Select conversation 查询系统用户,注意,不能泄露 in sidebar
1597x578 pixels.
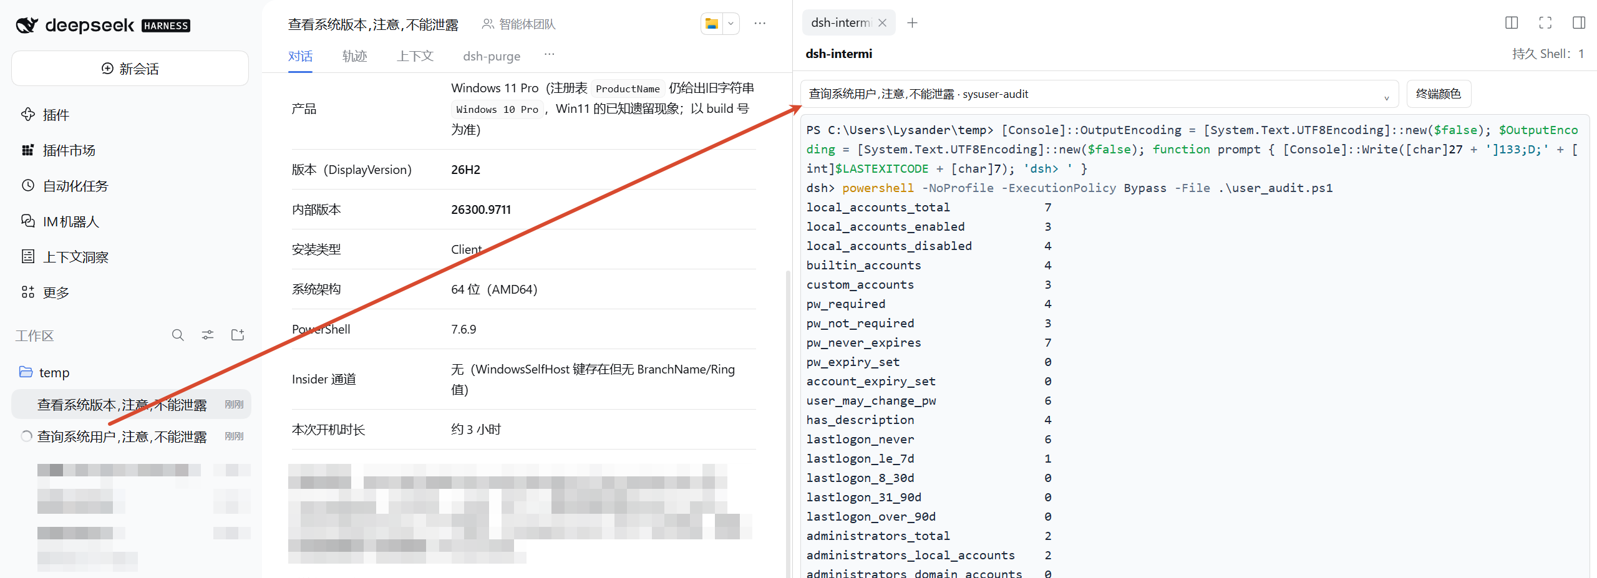pos(131,436)
